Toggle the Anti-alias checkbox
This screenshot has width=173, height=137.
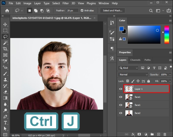82,10
